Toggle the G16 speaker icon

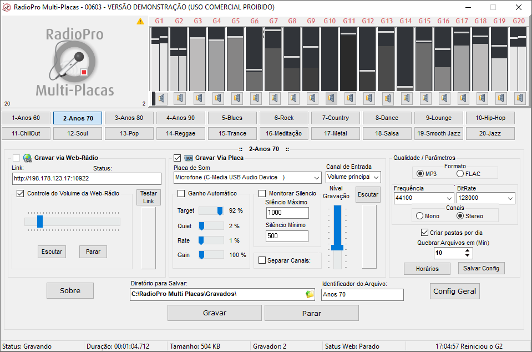[444, 98]
